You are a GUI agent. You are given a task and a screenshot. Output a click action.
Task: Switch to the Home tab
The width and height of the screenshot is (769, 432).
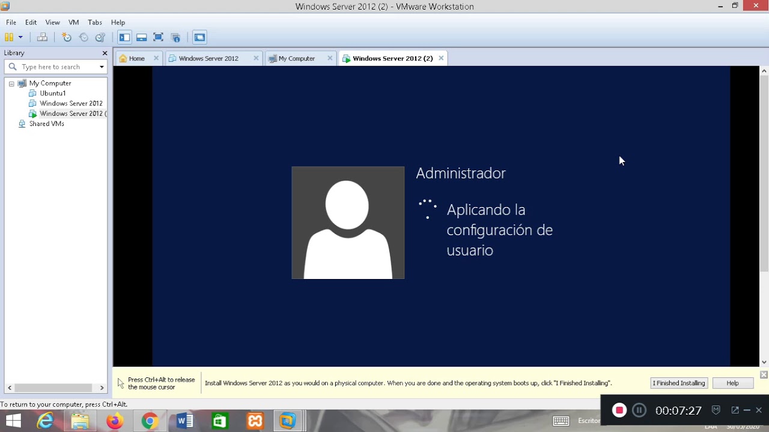[136, 58]
